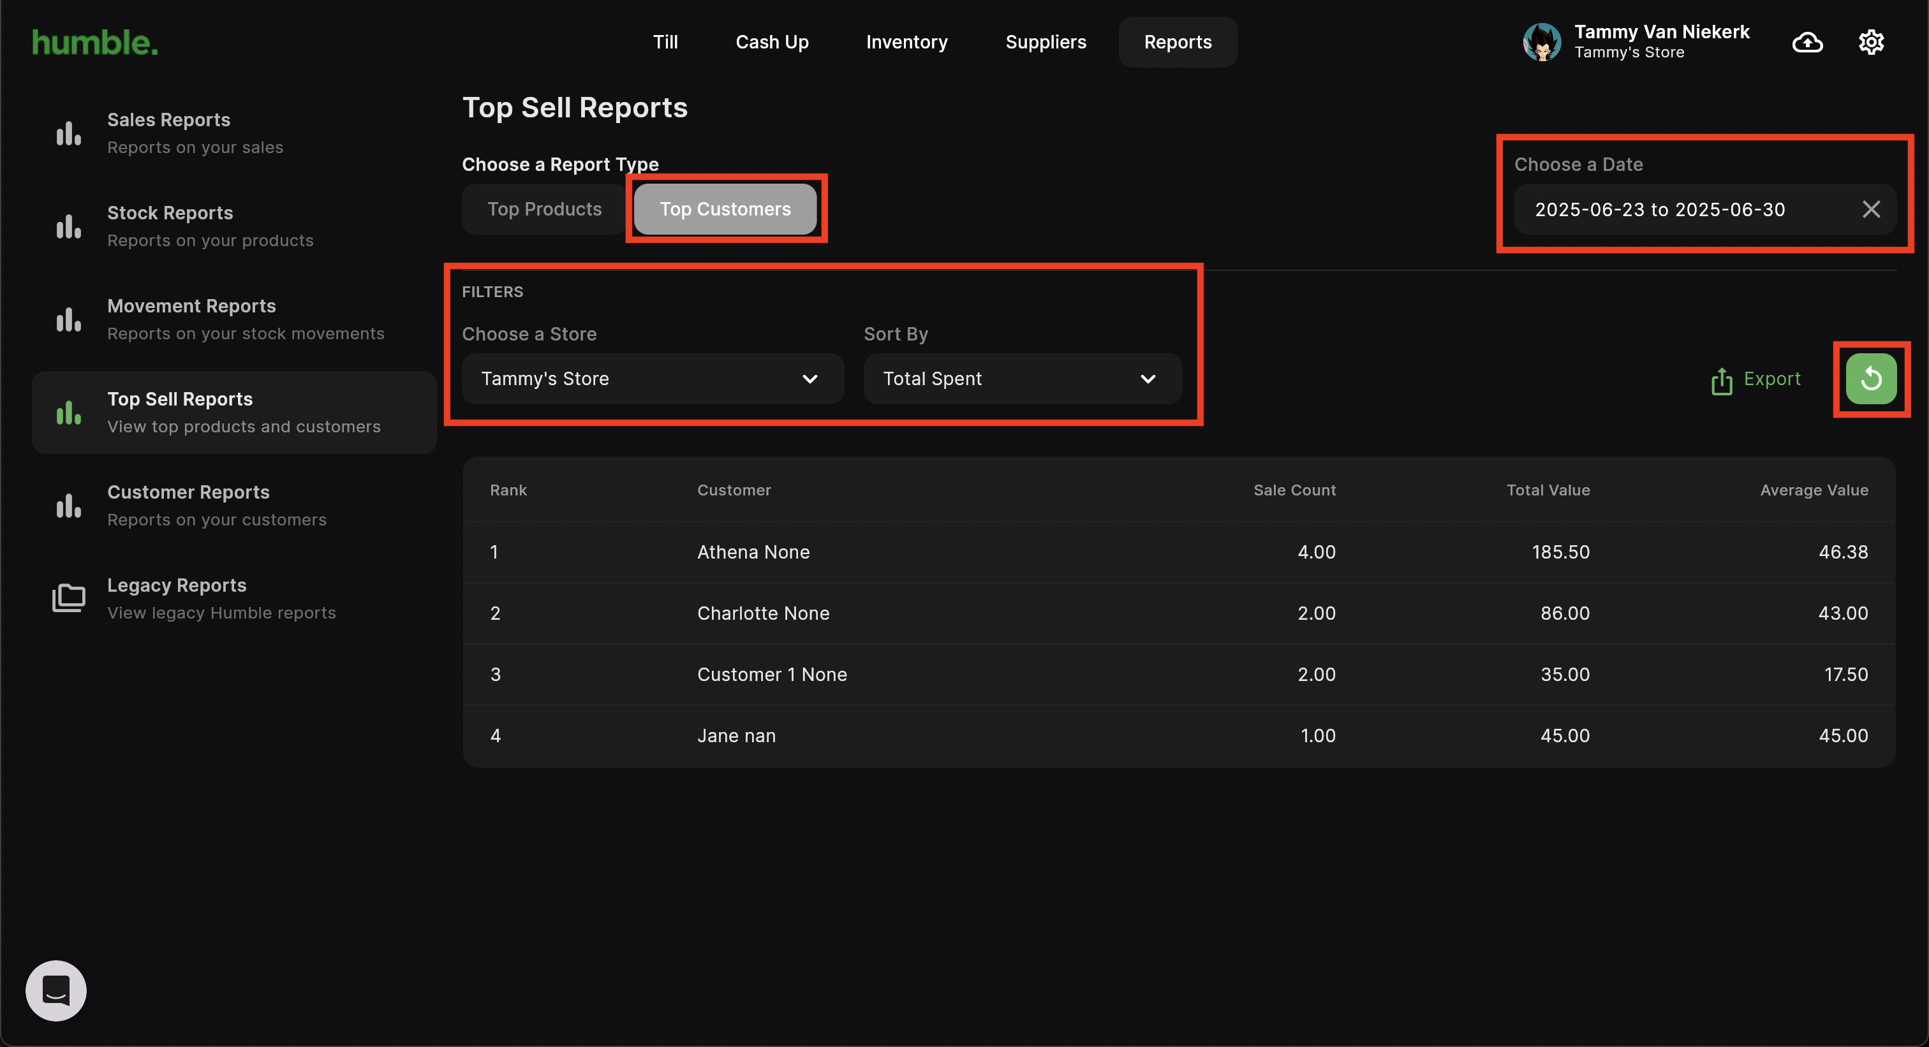Viewport: 1929px width, 1047px height.
Task: Open the chat support bubble
Action: (56, 990)
